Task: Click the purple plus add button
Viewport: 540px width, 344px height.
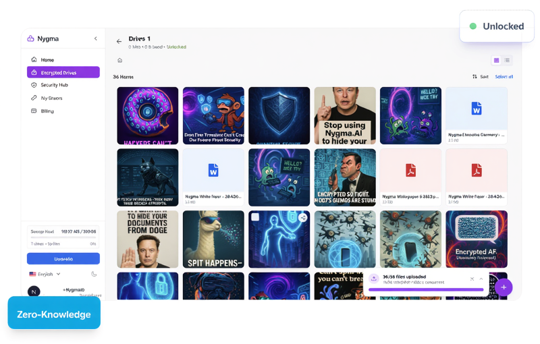Action: point(504,287)
